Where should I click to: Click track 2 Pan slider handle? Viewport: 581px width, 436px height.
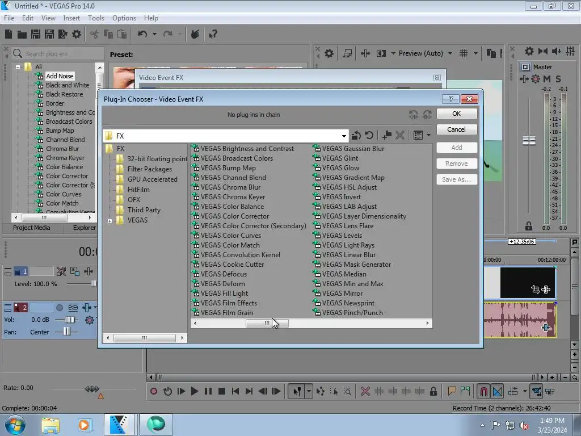[66, 332]
